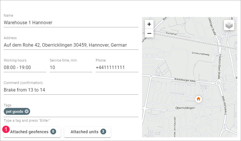Viewport: 241px width, 141px height.
Task: Click the Name field 'Warehouse 1 Hannover'
Action: click(x=71, y=22)
